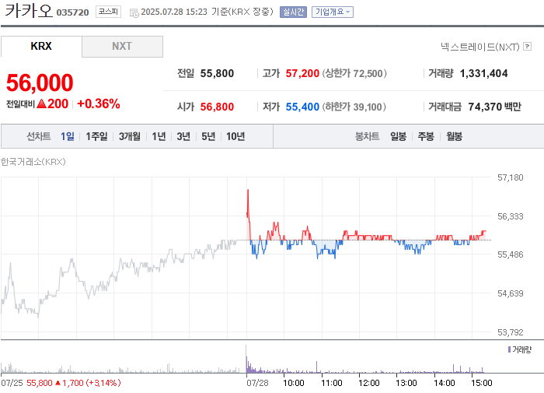Click the 07/25 close summary 1,700 (+3.14%)
Viewport: 544px width, 393px height.
[91, 383]
